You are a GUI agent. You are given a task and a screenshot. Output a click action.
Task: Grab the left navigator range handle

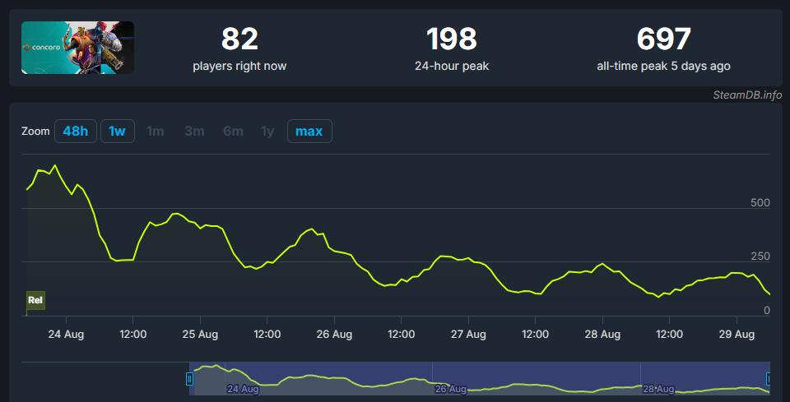[190, 379]
